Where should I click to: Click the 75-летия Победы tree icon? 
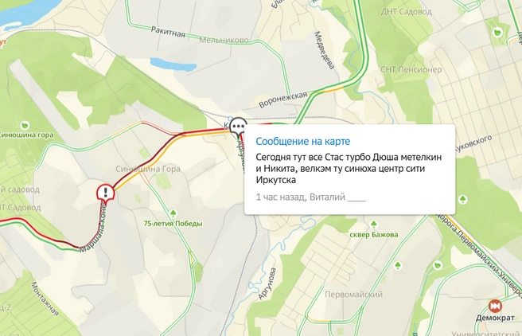click(x=173, y=213)
